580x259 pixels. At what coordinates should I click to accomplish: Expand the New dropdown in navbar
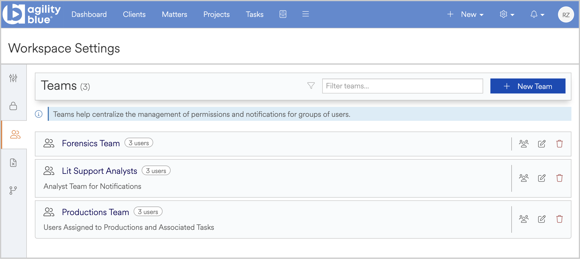point(465,14)
